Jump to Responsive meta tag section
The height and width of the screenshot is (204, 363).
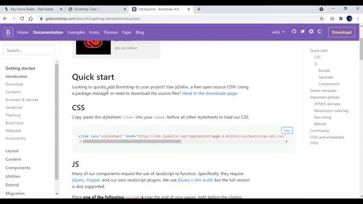331,110
